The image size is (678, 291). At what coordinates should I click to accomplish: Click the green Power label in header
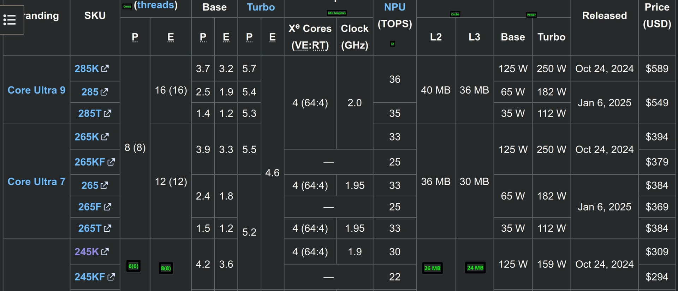(x=531, y=14)
